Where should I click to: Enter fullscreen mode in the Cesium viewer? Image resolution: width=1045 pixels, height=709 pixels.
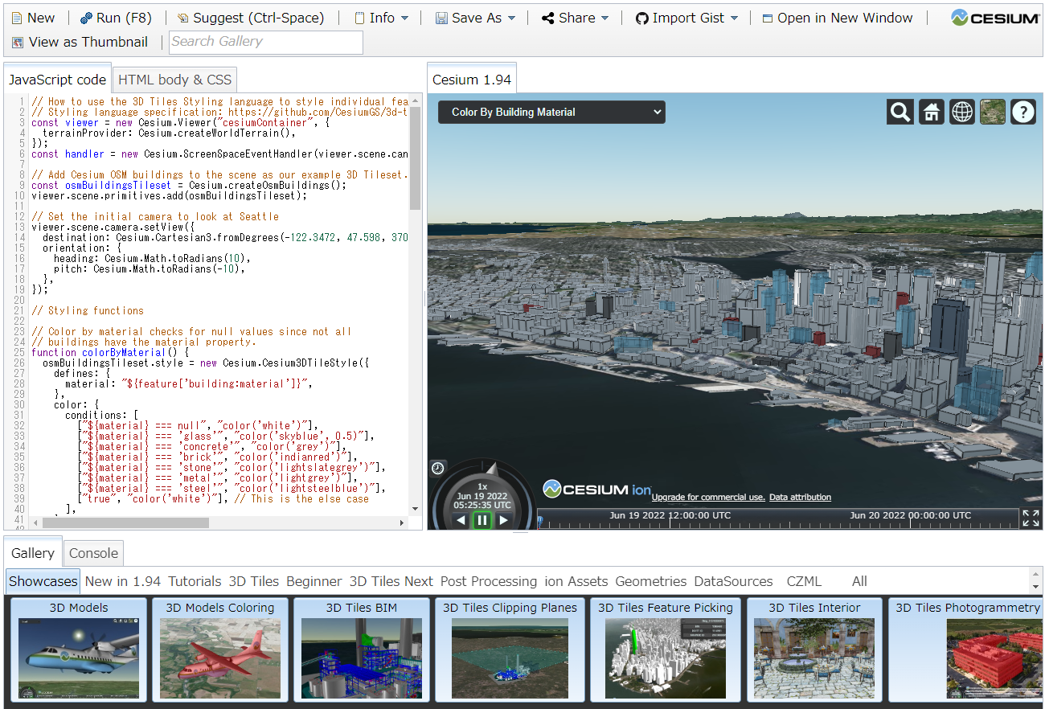1030,518
